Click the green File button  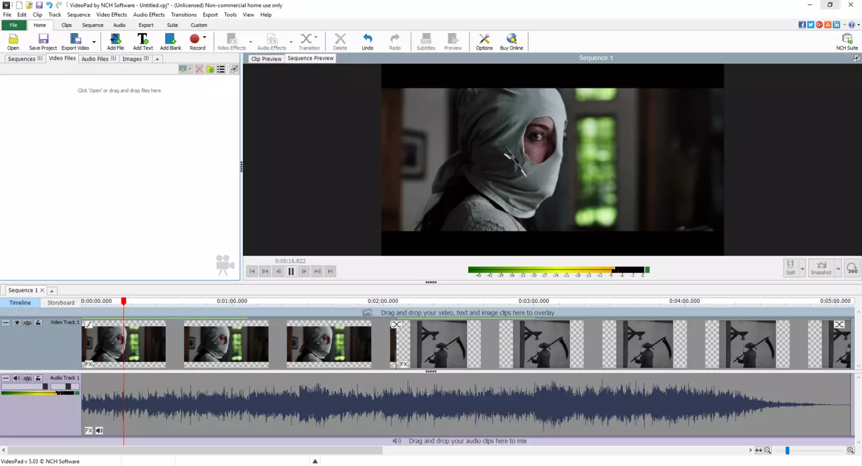(13, 25)
